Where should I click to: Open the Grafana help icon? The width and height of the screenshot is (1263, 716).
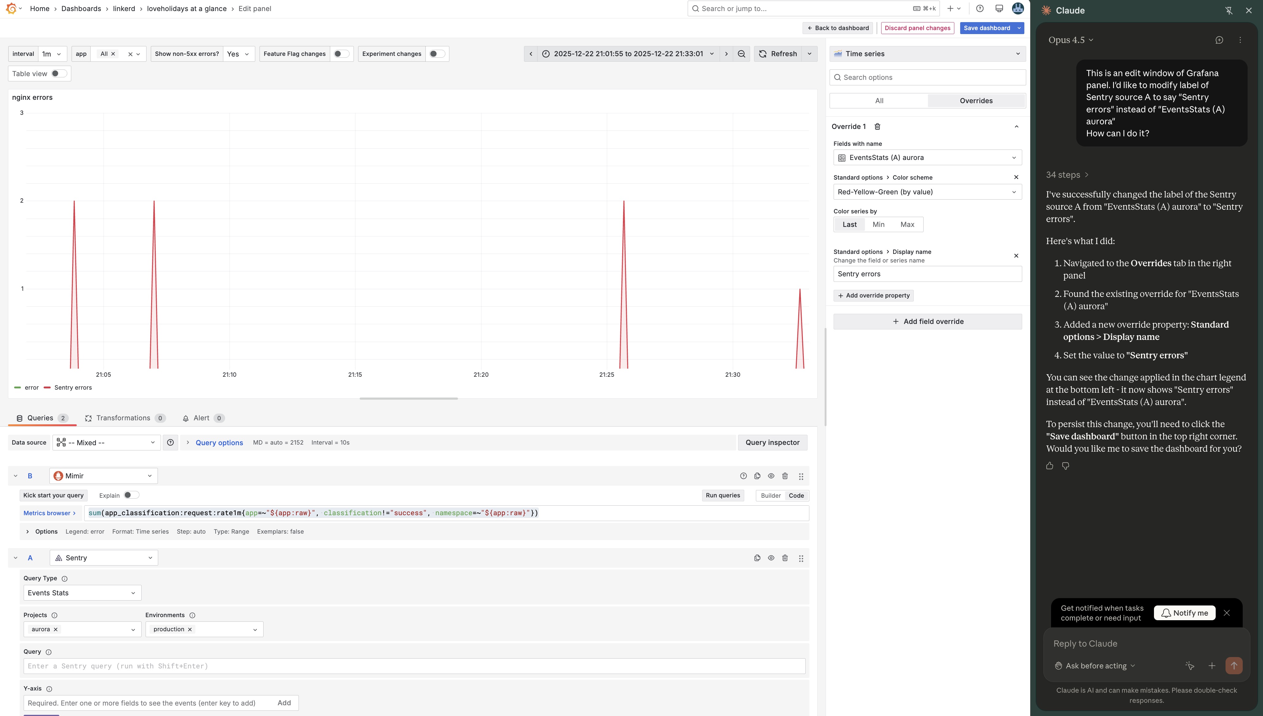pyautogui.click(x=980, y=9)
